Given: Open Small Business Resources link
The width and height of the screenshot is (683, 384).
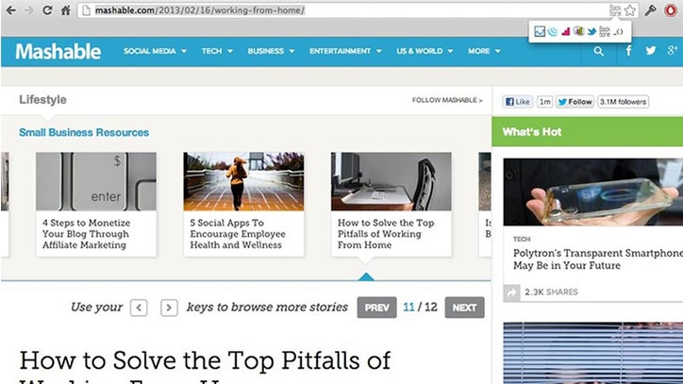Looking at the screenshot, I should [x=84, y=132].
